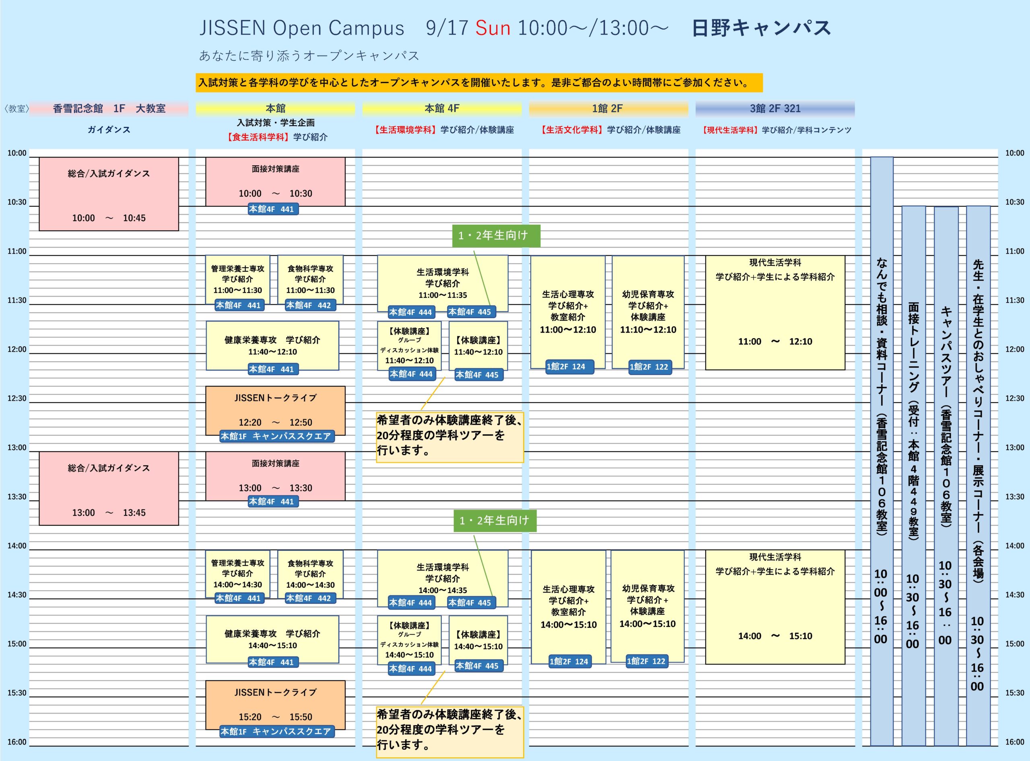Click JISSENトークライブ 15:20～15:50 box

click(275, 705)
